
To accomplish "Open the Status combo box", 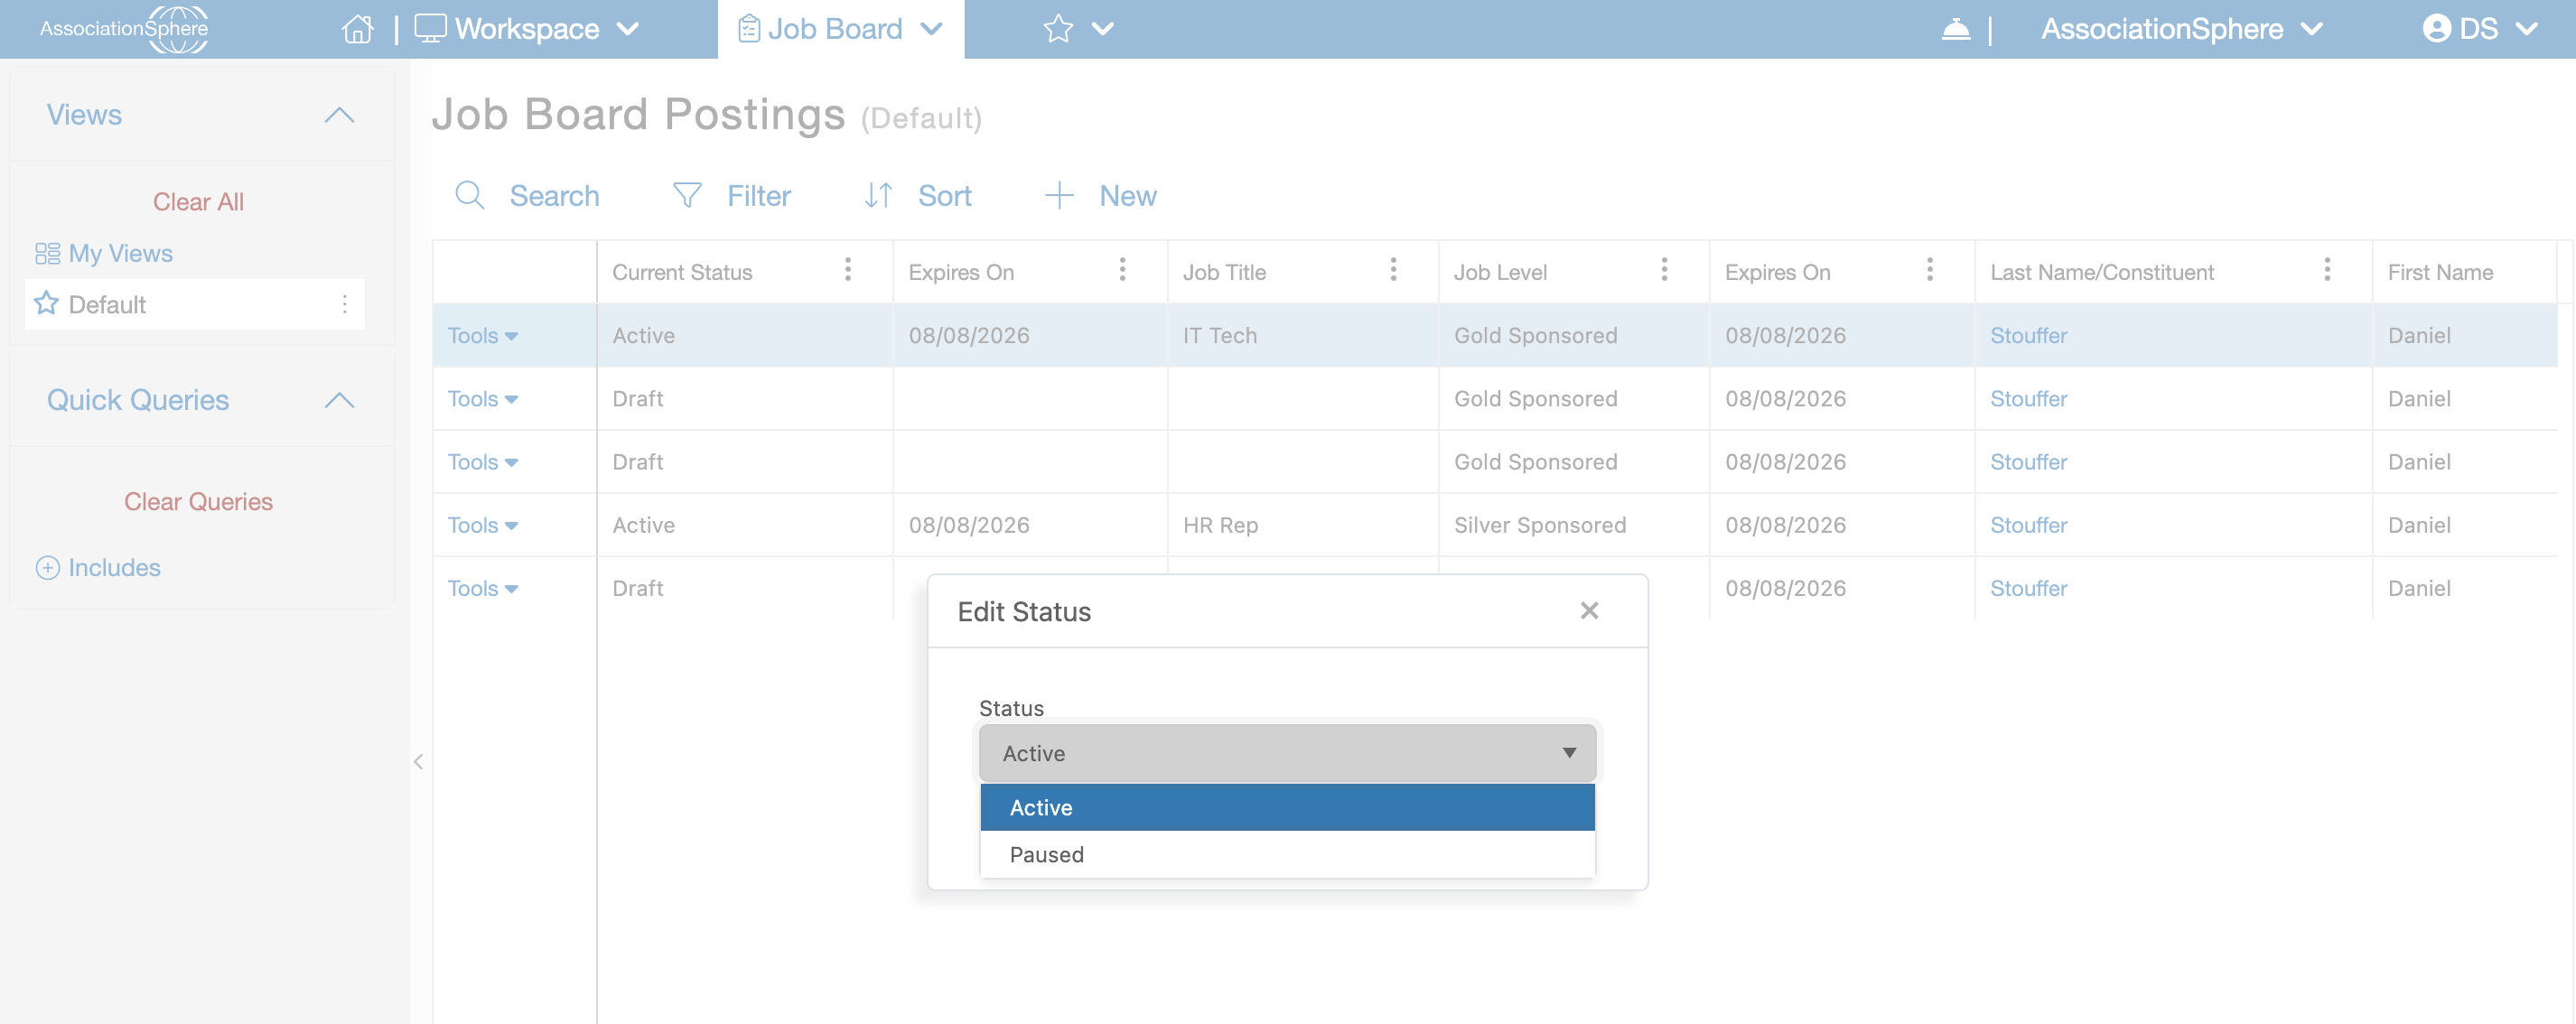I will pyautogui.click(x=1287, y=753).
